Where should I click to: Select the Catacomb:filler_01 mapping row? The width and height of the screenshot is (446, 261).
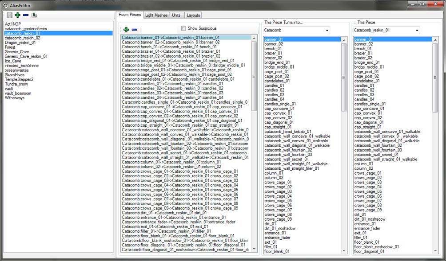[186, 231]
